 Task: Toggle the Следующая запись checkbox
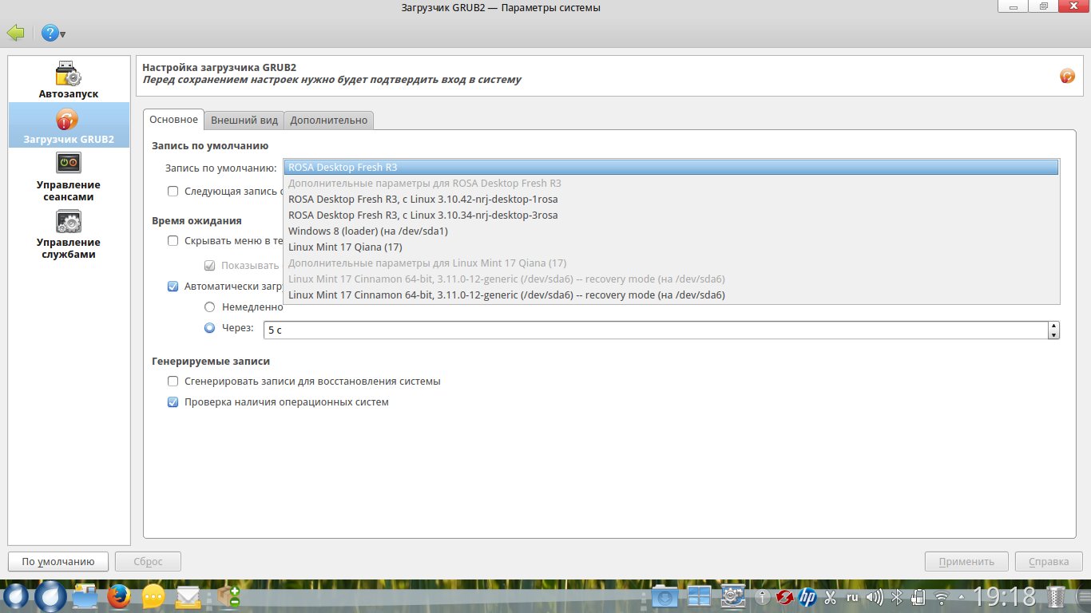(x=173, y=191)
